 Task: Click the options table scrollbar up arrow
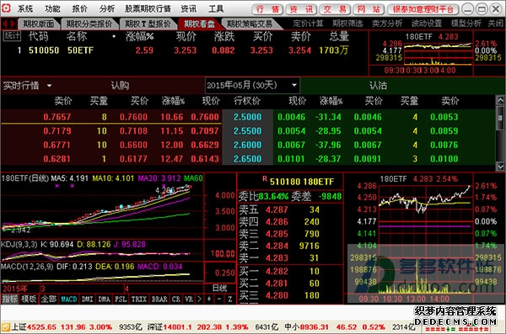(500, 100)
